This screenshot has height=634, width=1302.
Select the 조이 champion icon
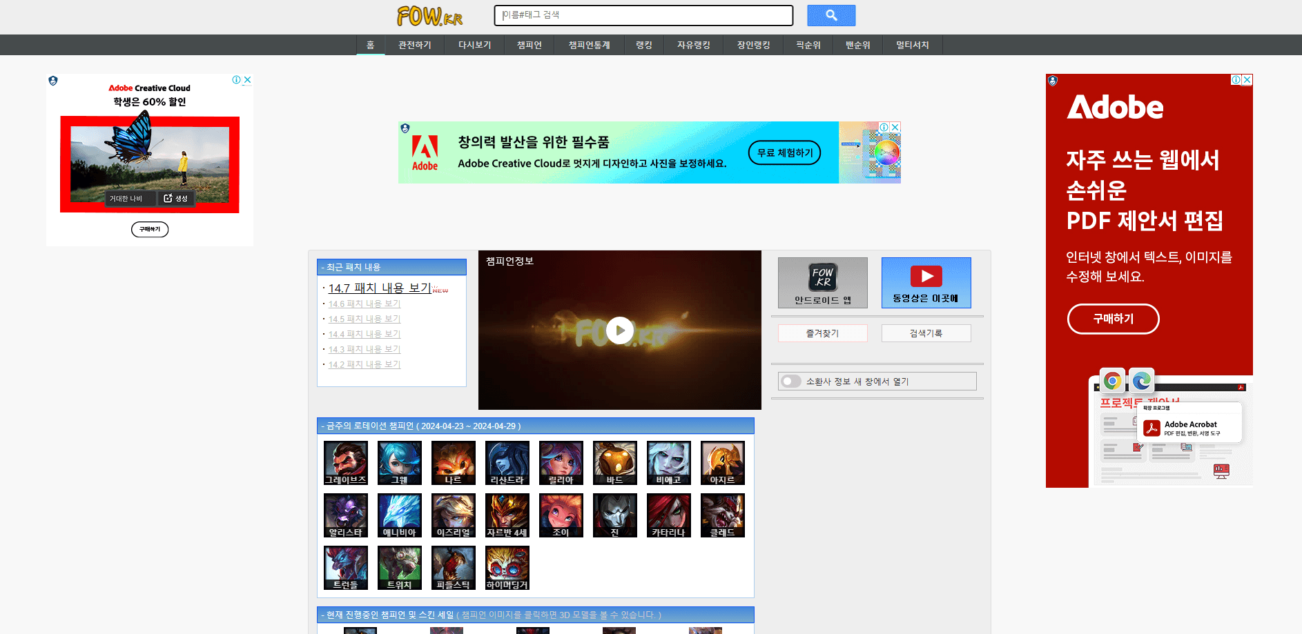561,515
